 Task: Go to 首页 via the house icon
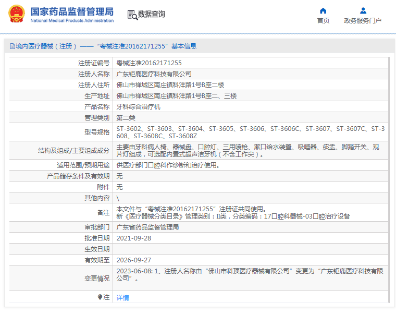pos(323,10)
